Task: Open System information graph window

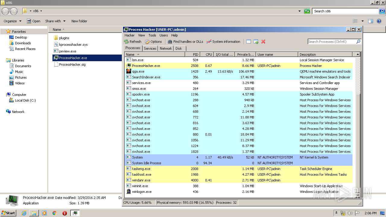Action: pyautogui.click(x=223, y=42)
